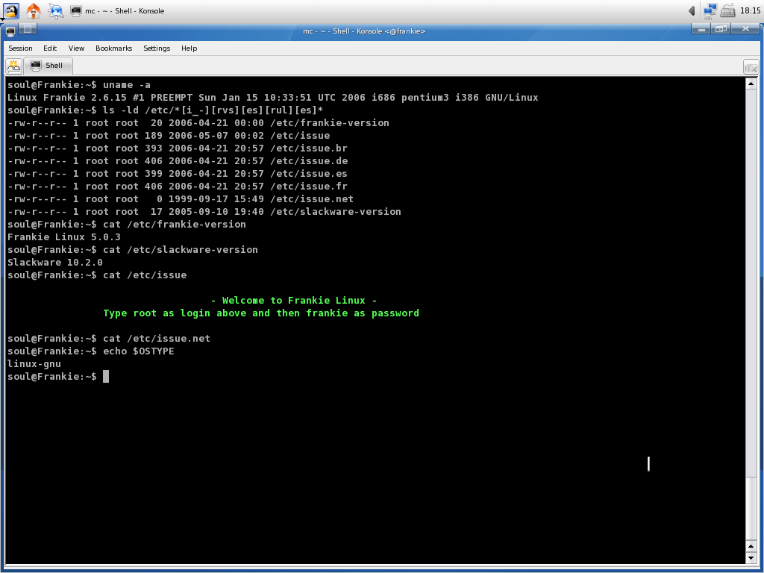
Task: Click the 'linux-gnu' output line
Action: point(34,363)
